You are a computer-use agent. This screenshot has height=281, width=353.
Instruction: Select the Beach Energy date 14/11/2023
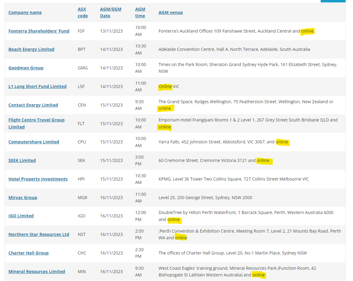point(111,49)
